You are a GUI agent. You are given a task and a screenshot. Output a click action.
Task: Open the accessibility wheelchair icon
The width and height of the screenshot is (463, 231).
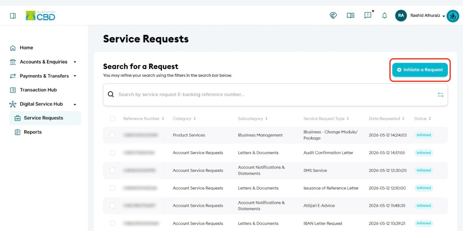453,16
